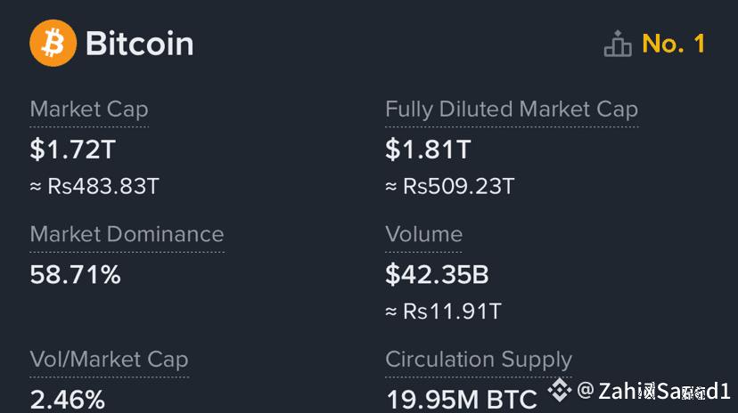738x413 pixels.
Task: Click the Circulation Supply label
Action: pos(479,360)
